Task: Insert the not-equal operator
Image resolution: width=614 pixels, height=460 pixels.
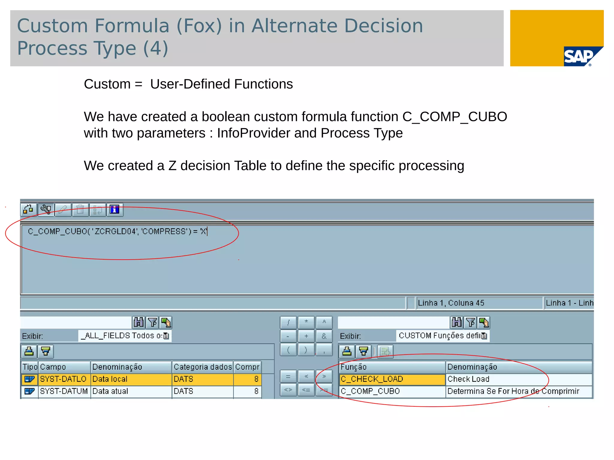Action: 288,390
